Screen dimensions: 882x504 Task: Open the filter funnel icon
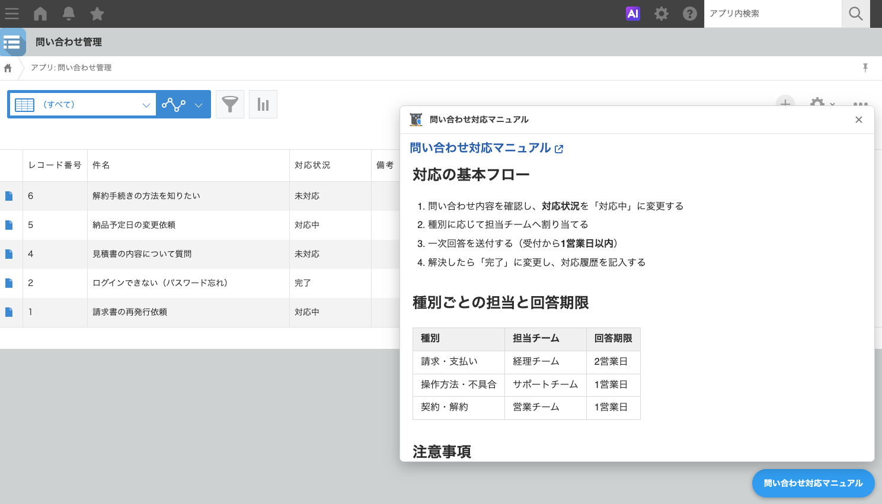[230, 104]
